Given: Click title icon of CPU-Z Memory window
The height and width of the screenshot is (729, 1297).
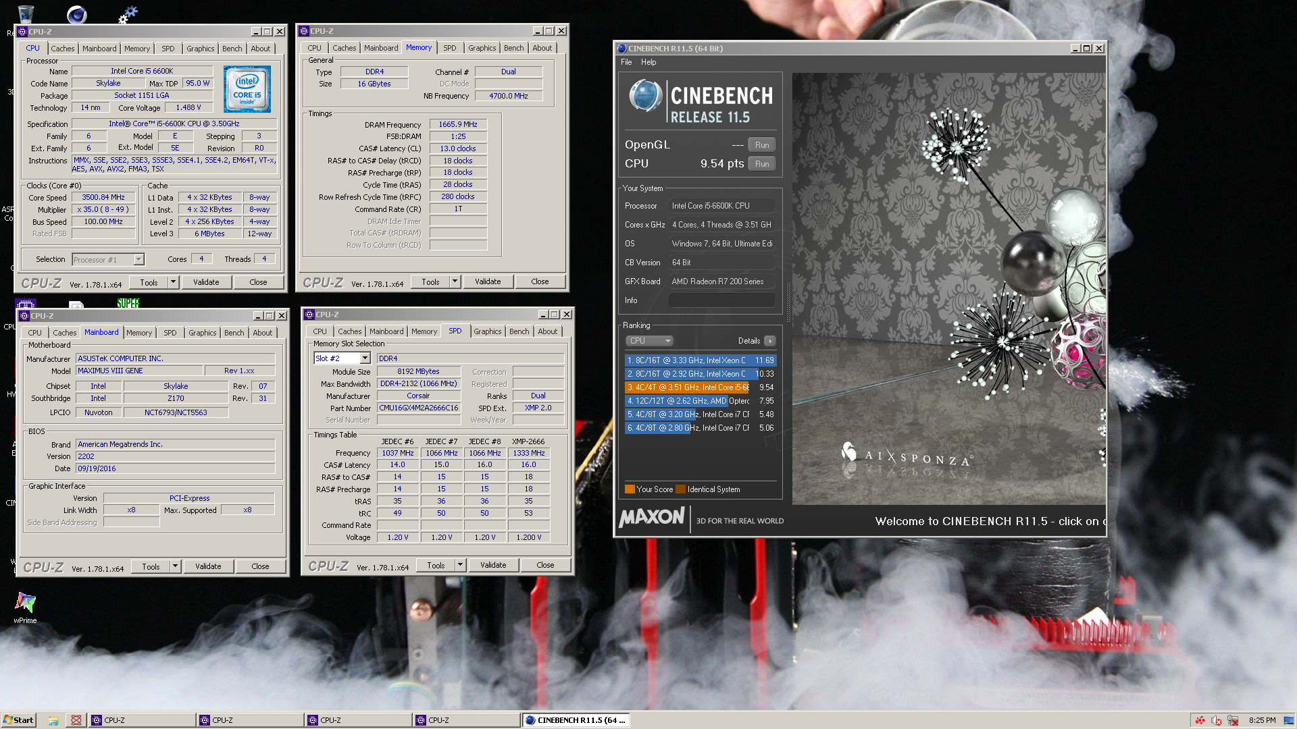Looking at the screenshot, I should coord(304,31).
